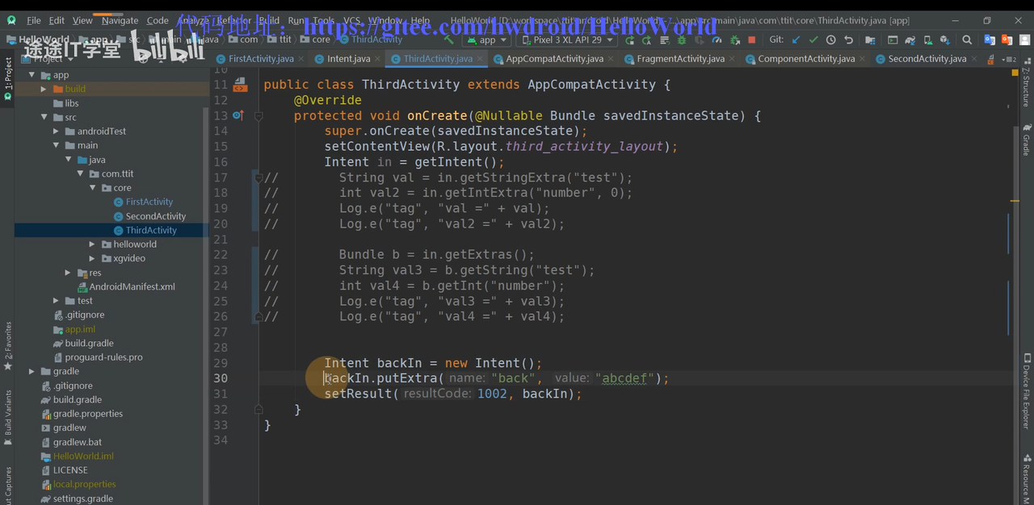Open the Profiler gauge icon in toolbar

(x=717, y=40)
